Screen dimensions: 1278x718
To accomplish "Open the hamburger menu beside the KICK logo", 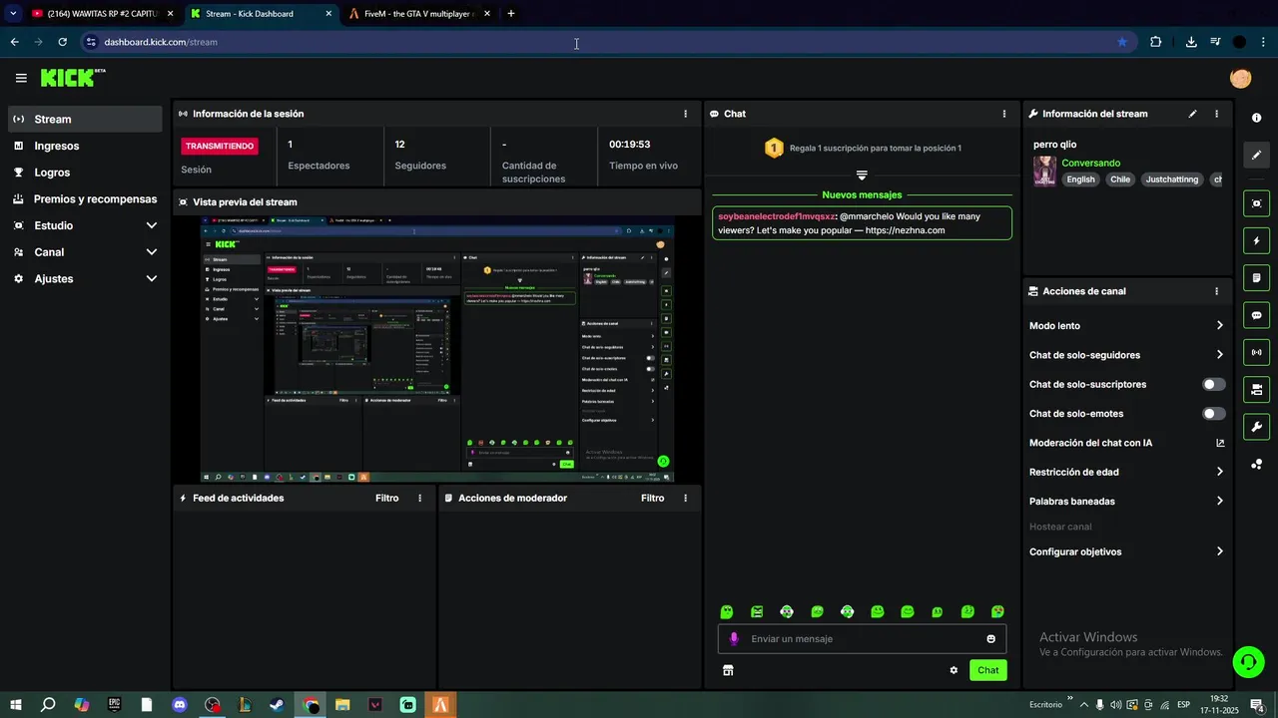I will 21,78.
